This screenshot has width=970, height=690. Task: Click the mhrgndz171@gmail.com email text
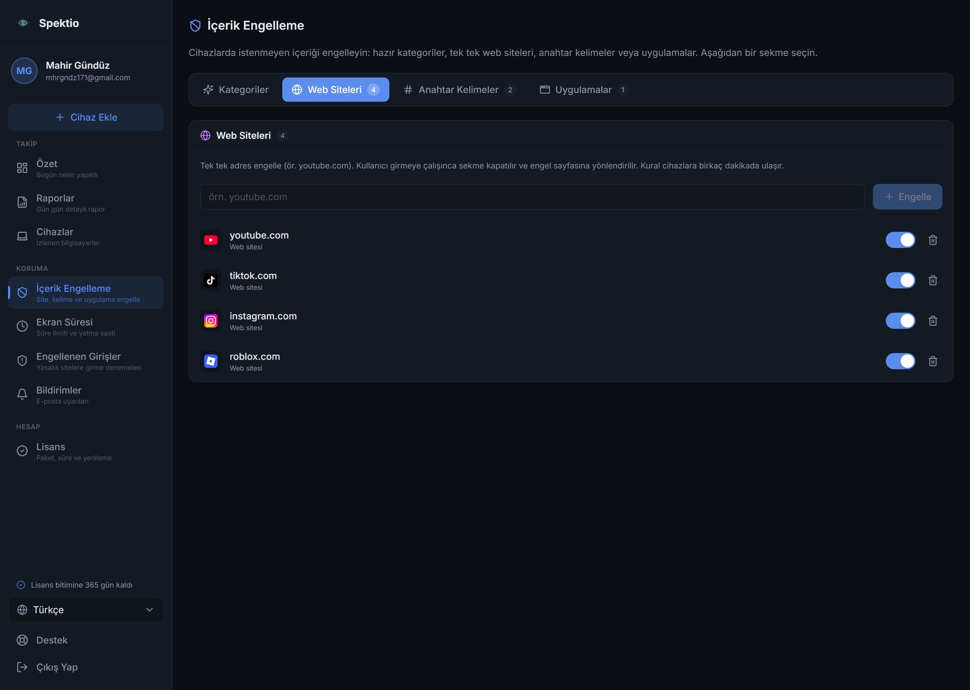tap(88, 78)
